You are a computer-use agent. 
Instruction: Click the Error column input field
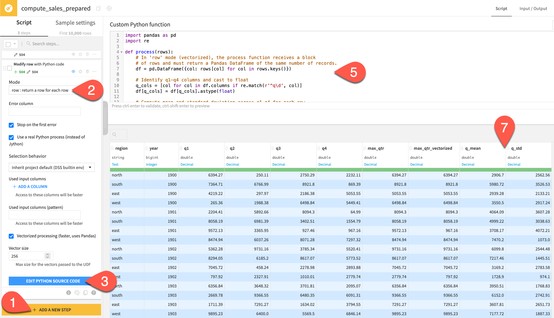(x=45, y=111)
